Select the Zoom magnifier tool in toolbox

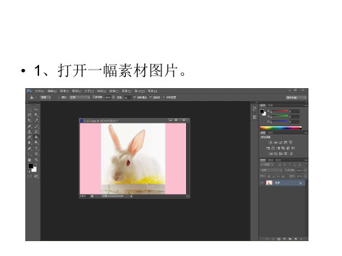pos(36,160)
